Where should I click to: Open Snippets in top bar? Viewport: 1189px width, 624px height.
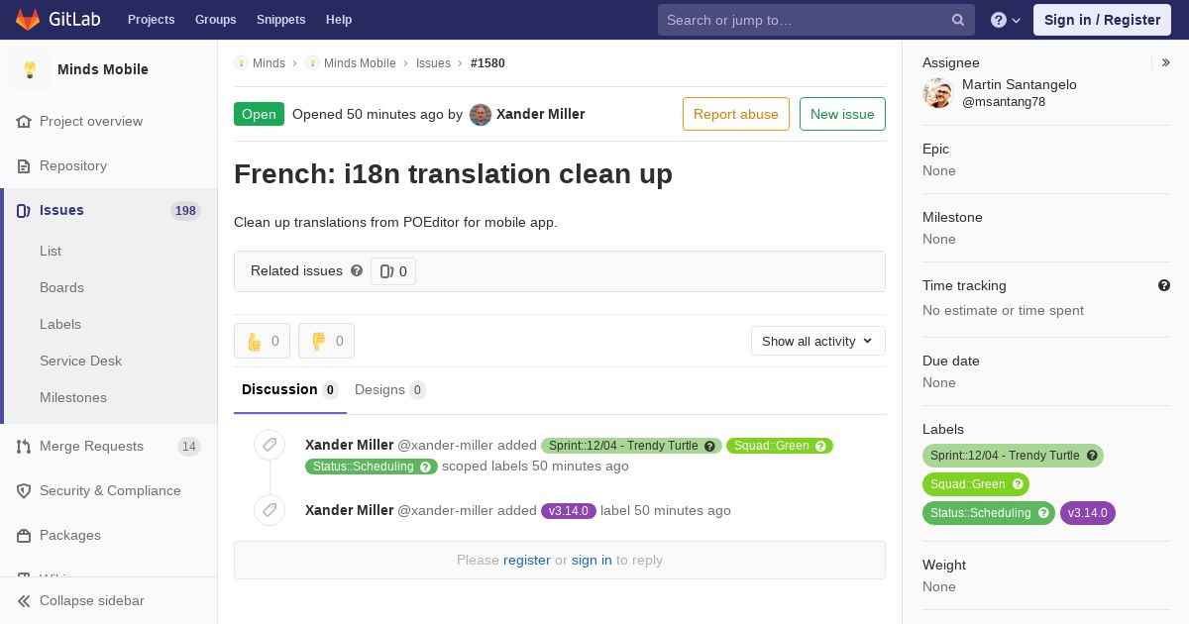281,20
